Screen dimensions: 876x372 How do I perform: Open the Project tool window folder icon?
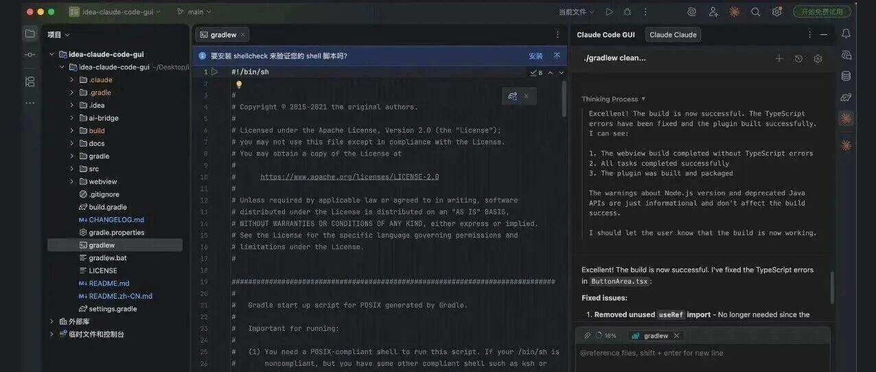point(30,34)
